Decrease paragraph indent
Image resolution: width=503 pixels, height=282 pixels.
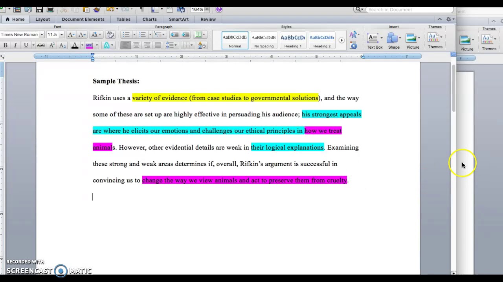click(174, 34)
